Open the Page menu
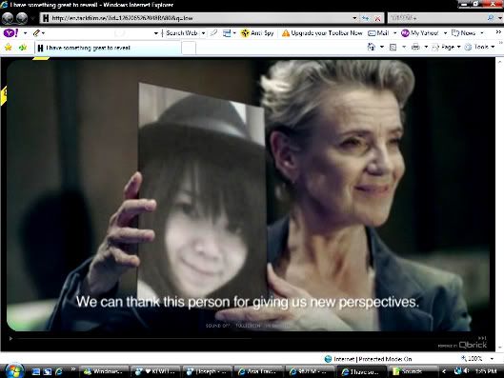Image resolution: width=504 pixels, height=378 pixels. point(448,48)
